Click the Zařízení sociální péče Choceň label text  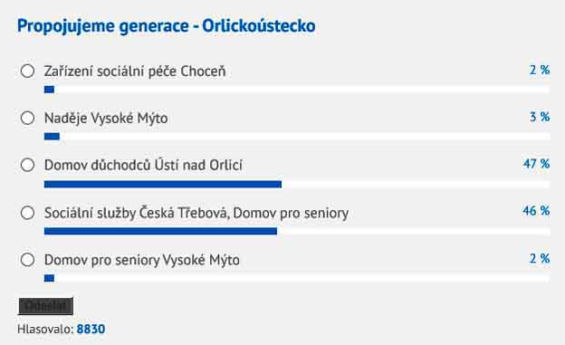tap(135, 71)
